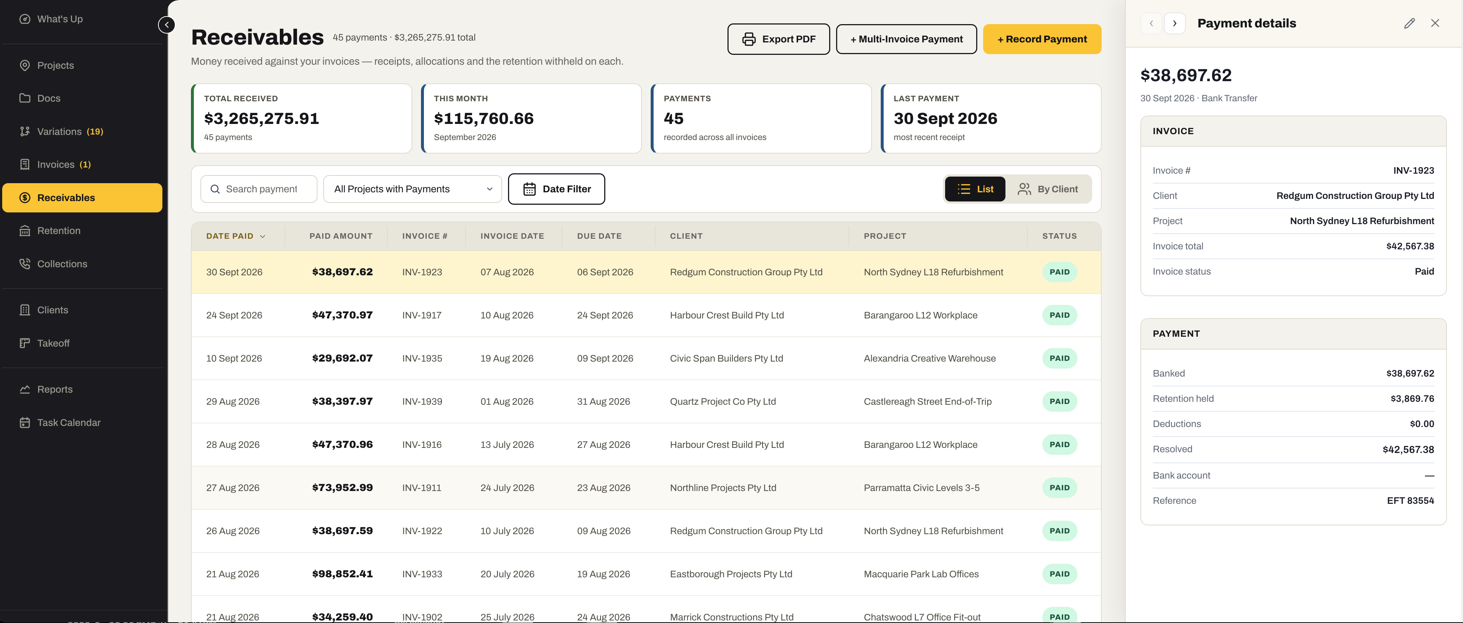Click Export PDF button
1463x623 pixels.
click(779, 39)
